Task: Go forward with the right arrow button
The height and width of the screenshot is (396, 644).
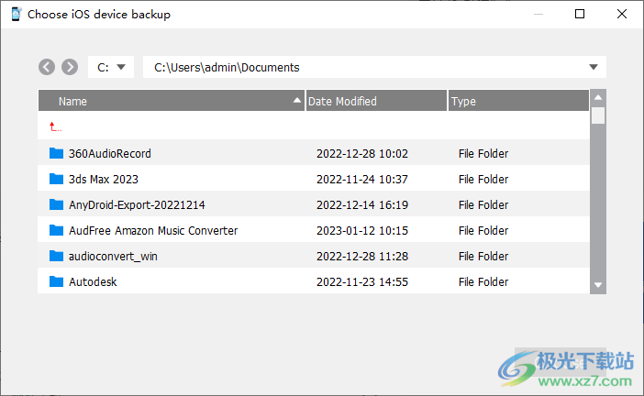Action: coord(70,67)
